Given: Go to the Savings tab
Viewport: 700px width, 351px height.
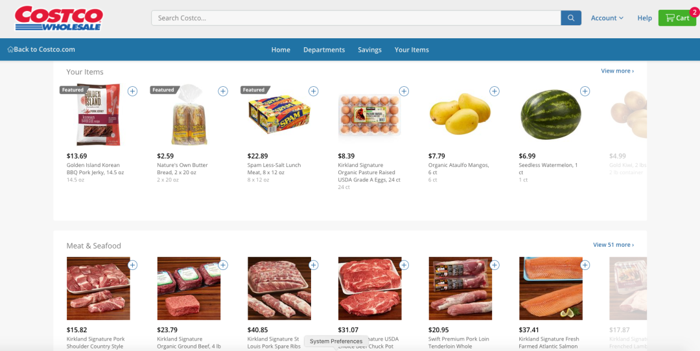Looking at the screenshot, I should tap(369, 49).
